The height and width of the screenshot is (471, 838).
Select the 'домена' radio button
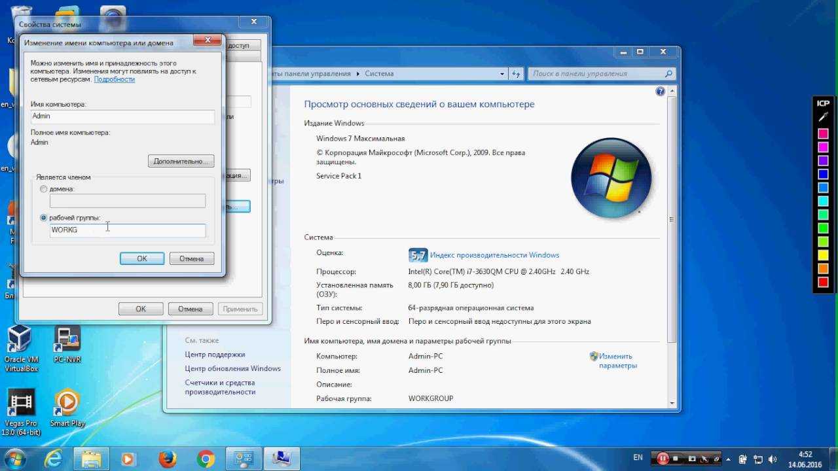(44, 189)
